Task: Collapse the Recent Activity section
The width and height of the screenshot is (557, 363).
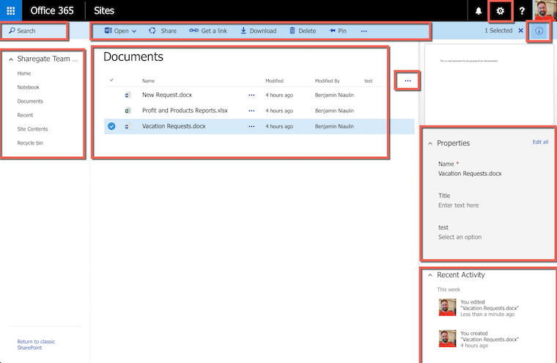Action: pos(430,275)
